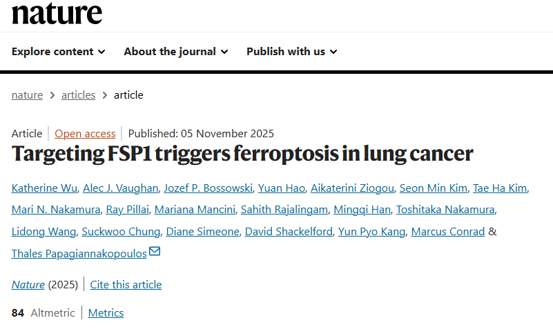
Task: Click the article title heading
Action: click(x=242, y=154)
